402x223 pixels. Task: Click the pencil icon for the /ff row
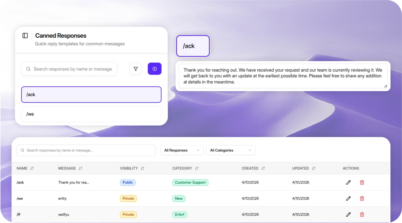pyautogui.click(x=348, y=215)
